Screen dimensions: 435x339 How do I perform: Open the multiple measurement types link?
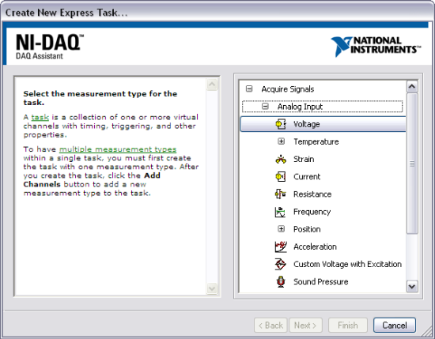click(118, 149)
